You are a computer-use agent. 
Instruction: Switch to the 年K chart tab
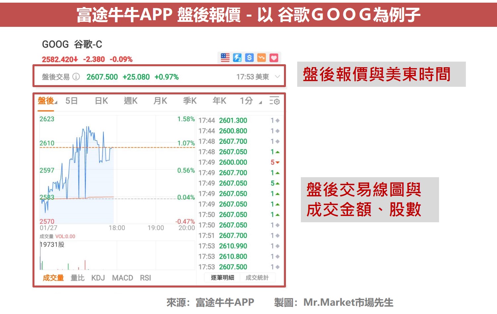(219, 101)
